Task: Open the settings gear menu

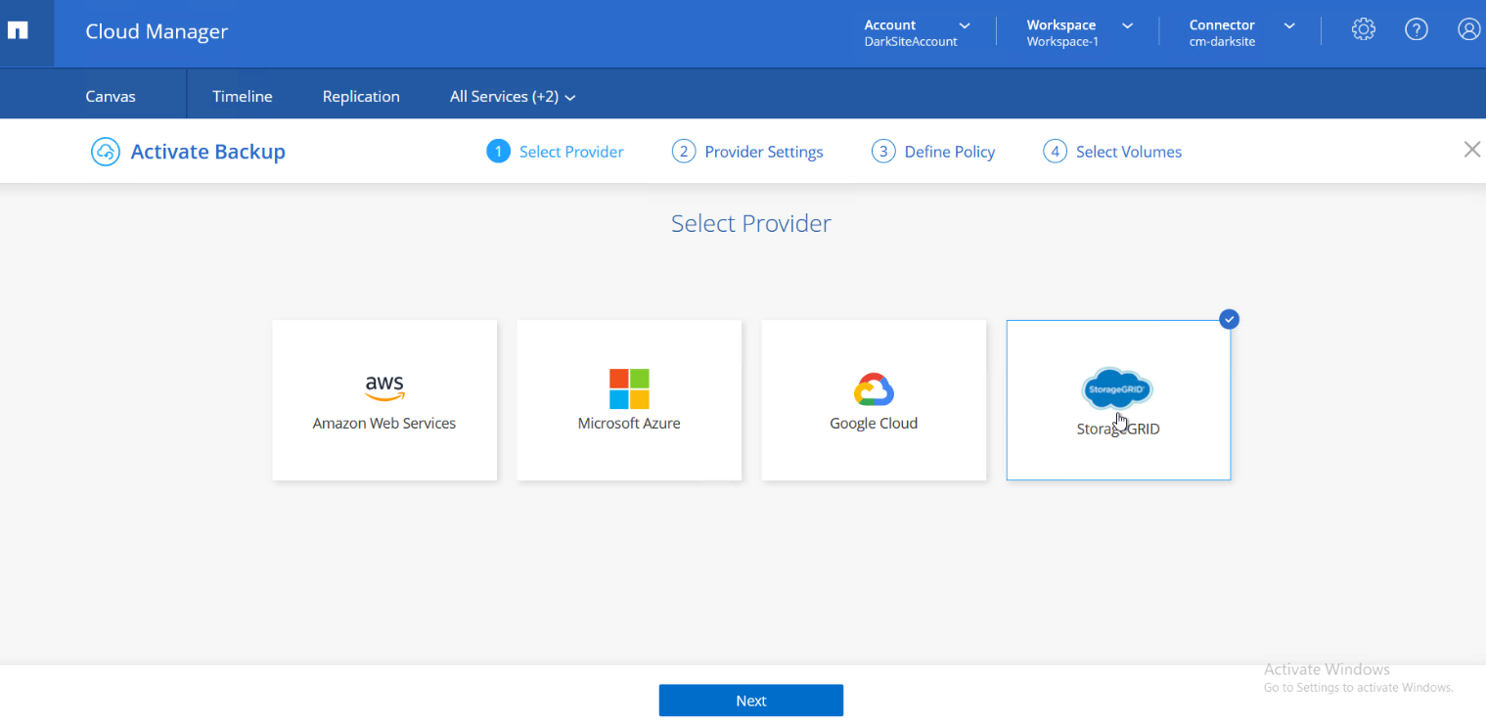Action: 1363,29
